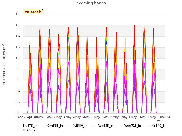182x136 pixels.
Task: Click the y-axis tick 0.0
Action: pyautogui.click(x=18, y=113)
